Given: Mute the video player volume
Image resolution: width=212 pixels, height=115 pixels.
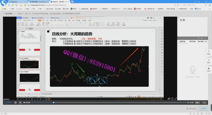Looking at the screenshot, I should click(15, 102).
